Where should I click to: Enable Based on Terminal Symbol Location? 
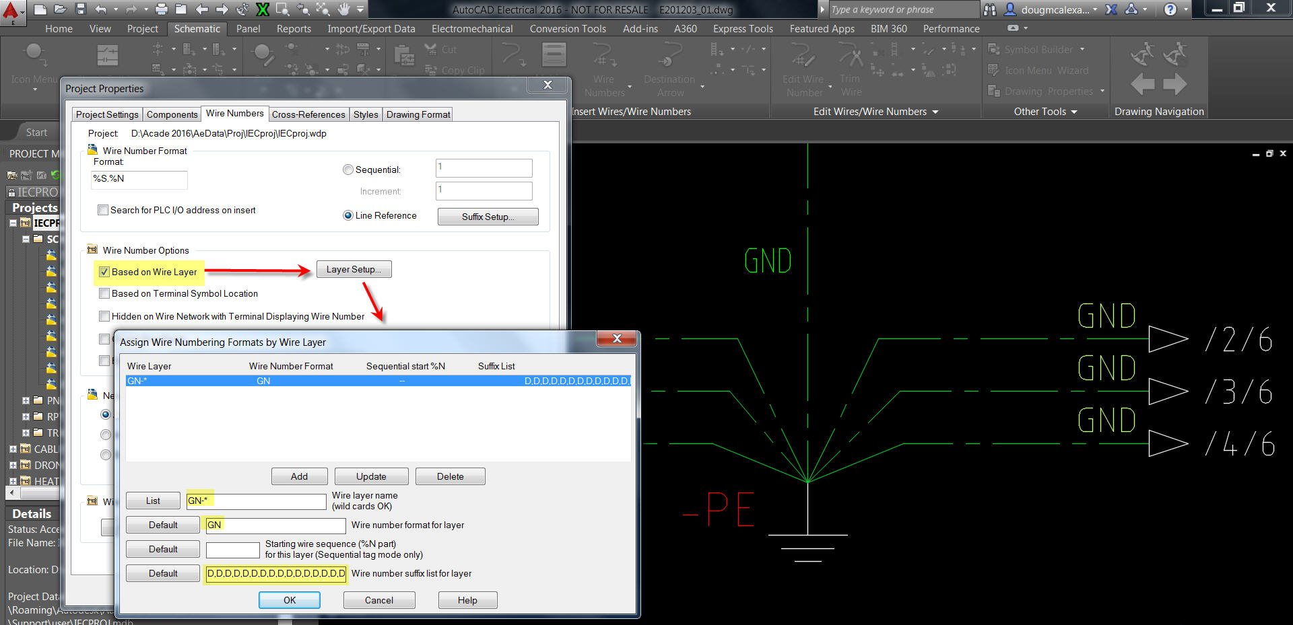coord(104,293)
